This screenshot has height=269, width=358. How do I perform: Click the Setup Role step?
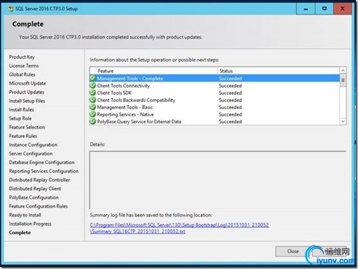tap(21, 119)
